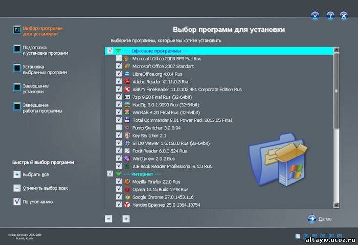Image resolution: width=358 pixels, height=245 pixels.
Task: Check Microsoft Office 2003 SP3 Full Rus
Action: 119,58
